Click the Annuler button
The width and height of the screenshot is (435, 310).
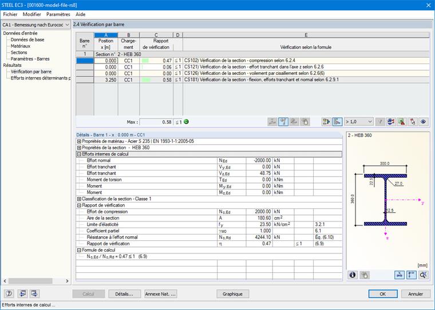[x=416, y=294]
